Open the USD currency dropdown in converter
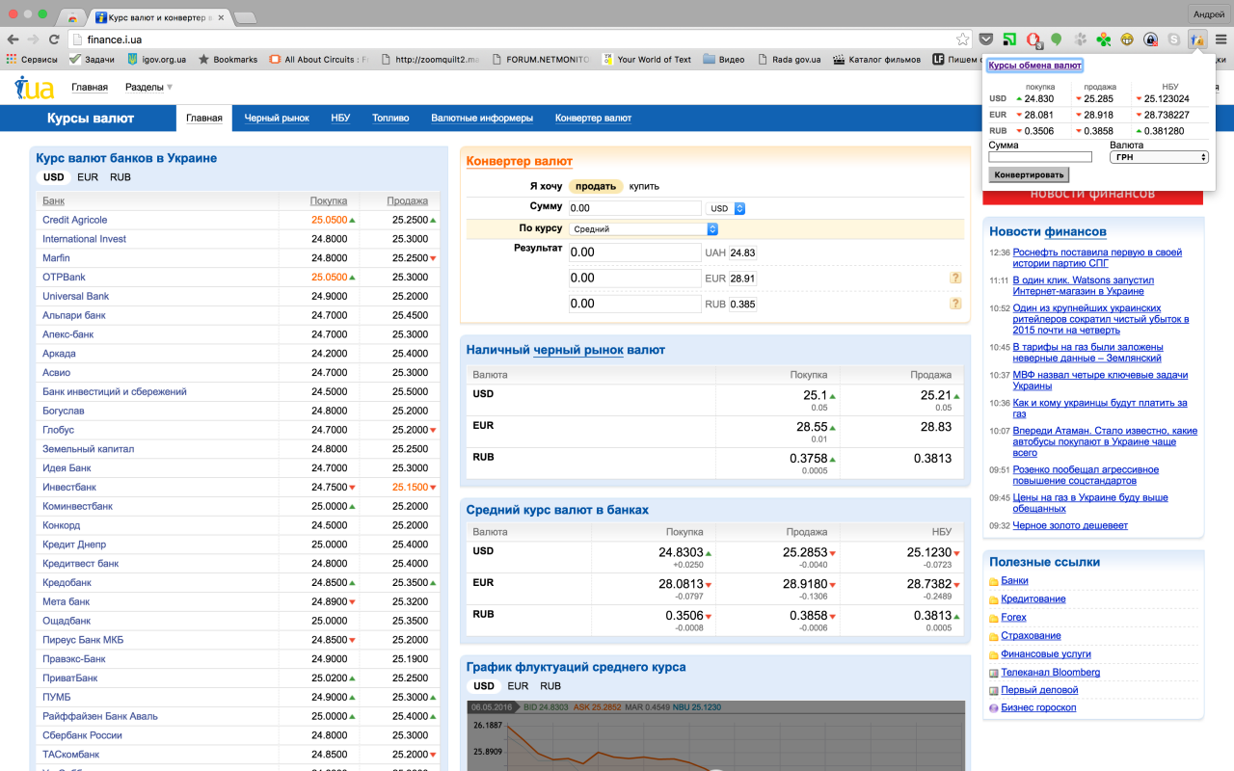Screen dimensions: 1234x771 727,208
